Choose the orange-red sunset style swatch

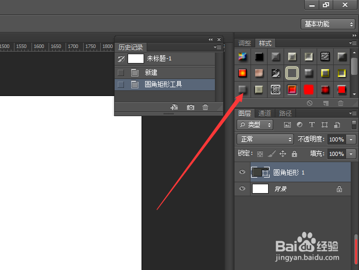coord(242,73)
